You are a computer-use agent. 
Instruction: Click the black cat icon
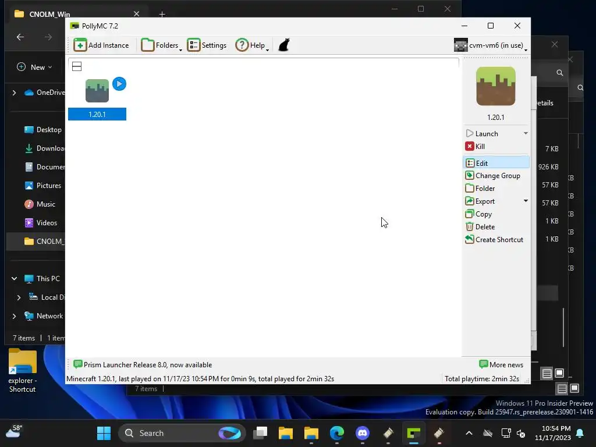(x=284, y=45)
